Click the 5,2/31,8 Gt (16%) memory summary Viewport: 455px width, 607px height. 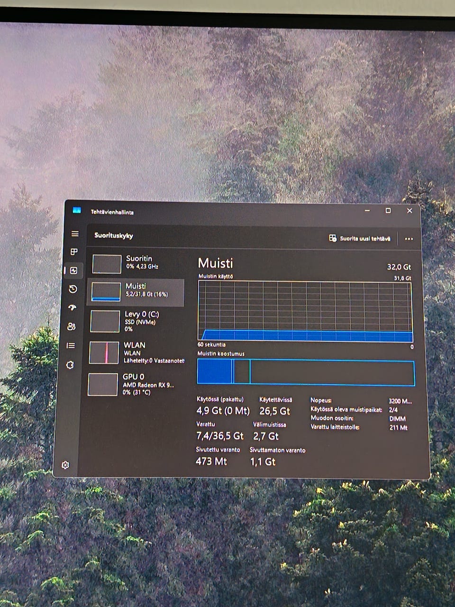(x=146, y=294)
